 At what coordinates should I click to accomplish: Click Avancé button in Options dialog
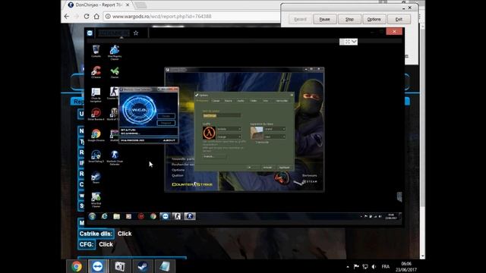pyautogui.click(x=214, y=157)
